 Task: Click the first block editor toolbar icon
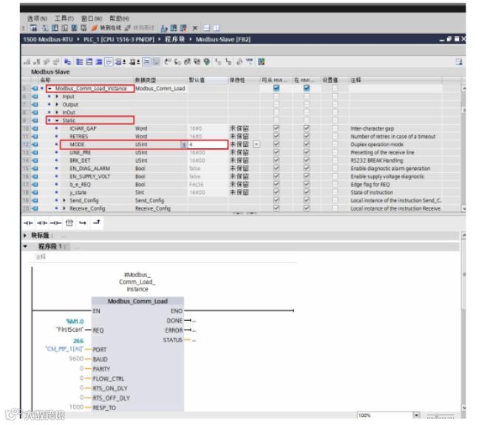[27, 62]
